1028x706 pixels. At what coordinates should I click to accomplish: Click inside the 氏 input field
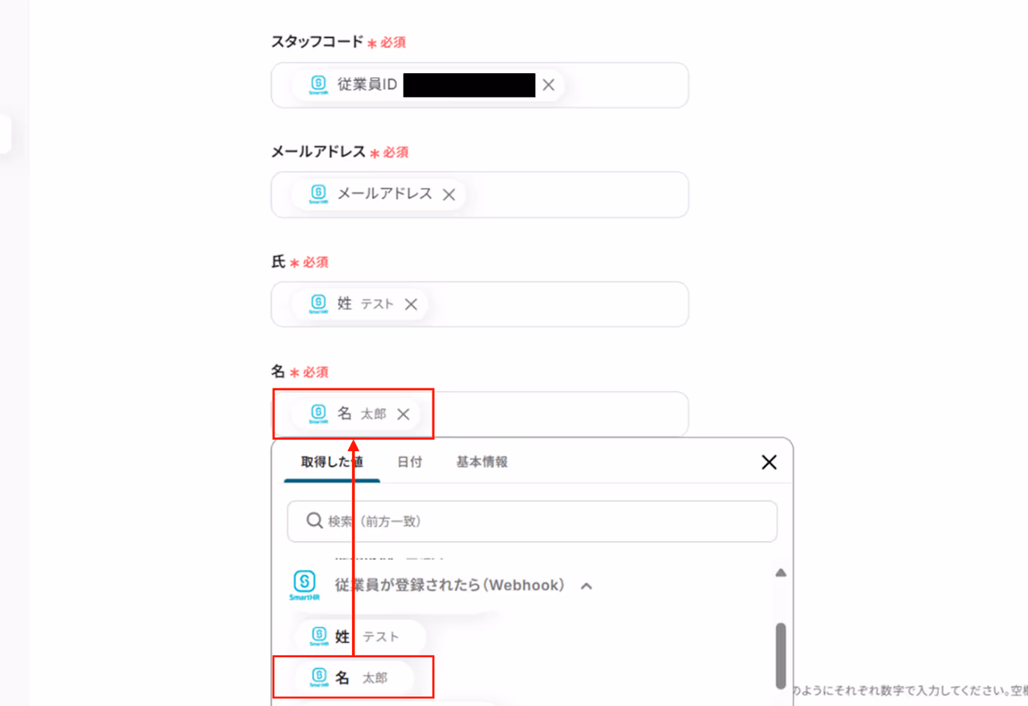pyautogui.click(x=480, y=304)
